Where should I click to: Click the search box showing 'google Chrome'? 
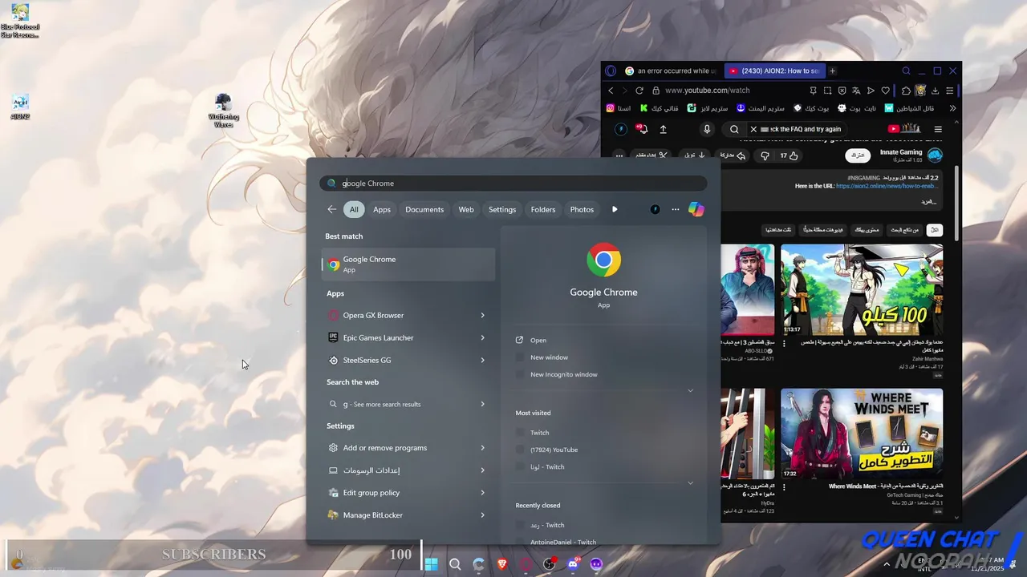(x=513, y=183)
